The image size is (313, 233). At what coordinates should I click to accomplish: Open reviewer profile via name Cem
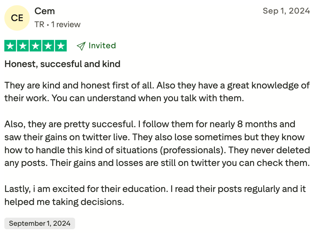point(44,11)
